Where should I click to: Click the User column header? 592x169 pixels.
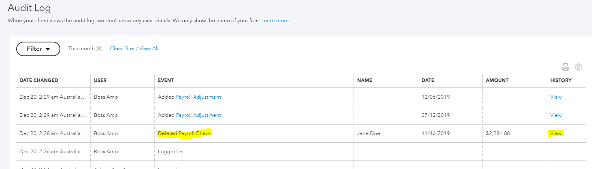coord(100,80)
